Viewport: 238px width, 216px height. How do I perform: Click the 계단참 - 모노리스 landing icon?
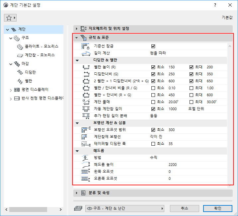[20, 55]
